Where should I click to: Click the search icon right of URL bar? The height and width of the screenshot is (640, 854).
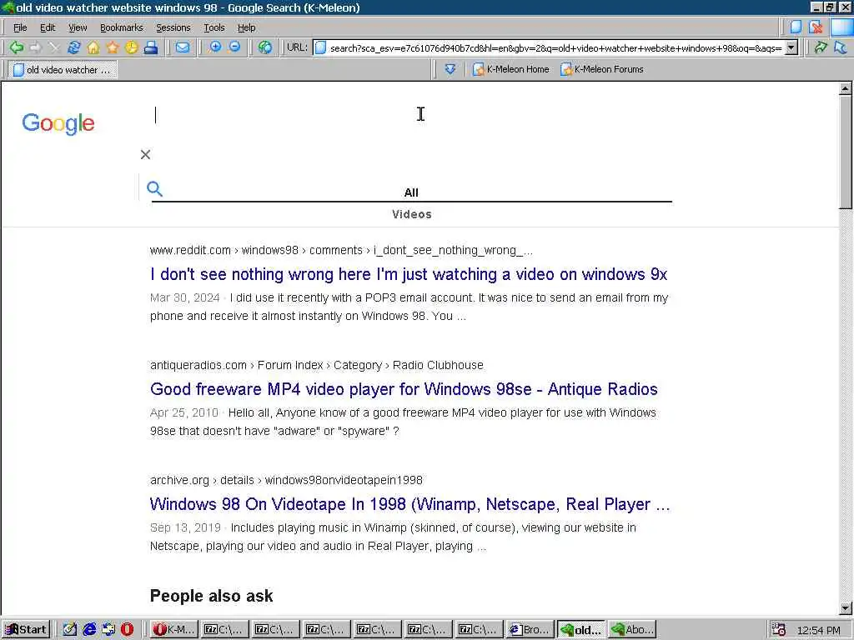(841, 47)
